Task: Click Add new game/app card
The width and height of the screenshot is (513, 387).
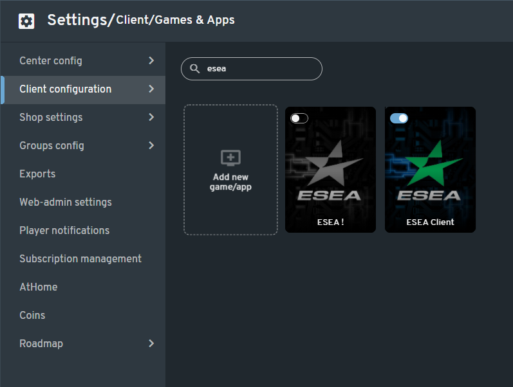Action: [230, 170]
